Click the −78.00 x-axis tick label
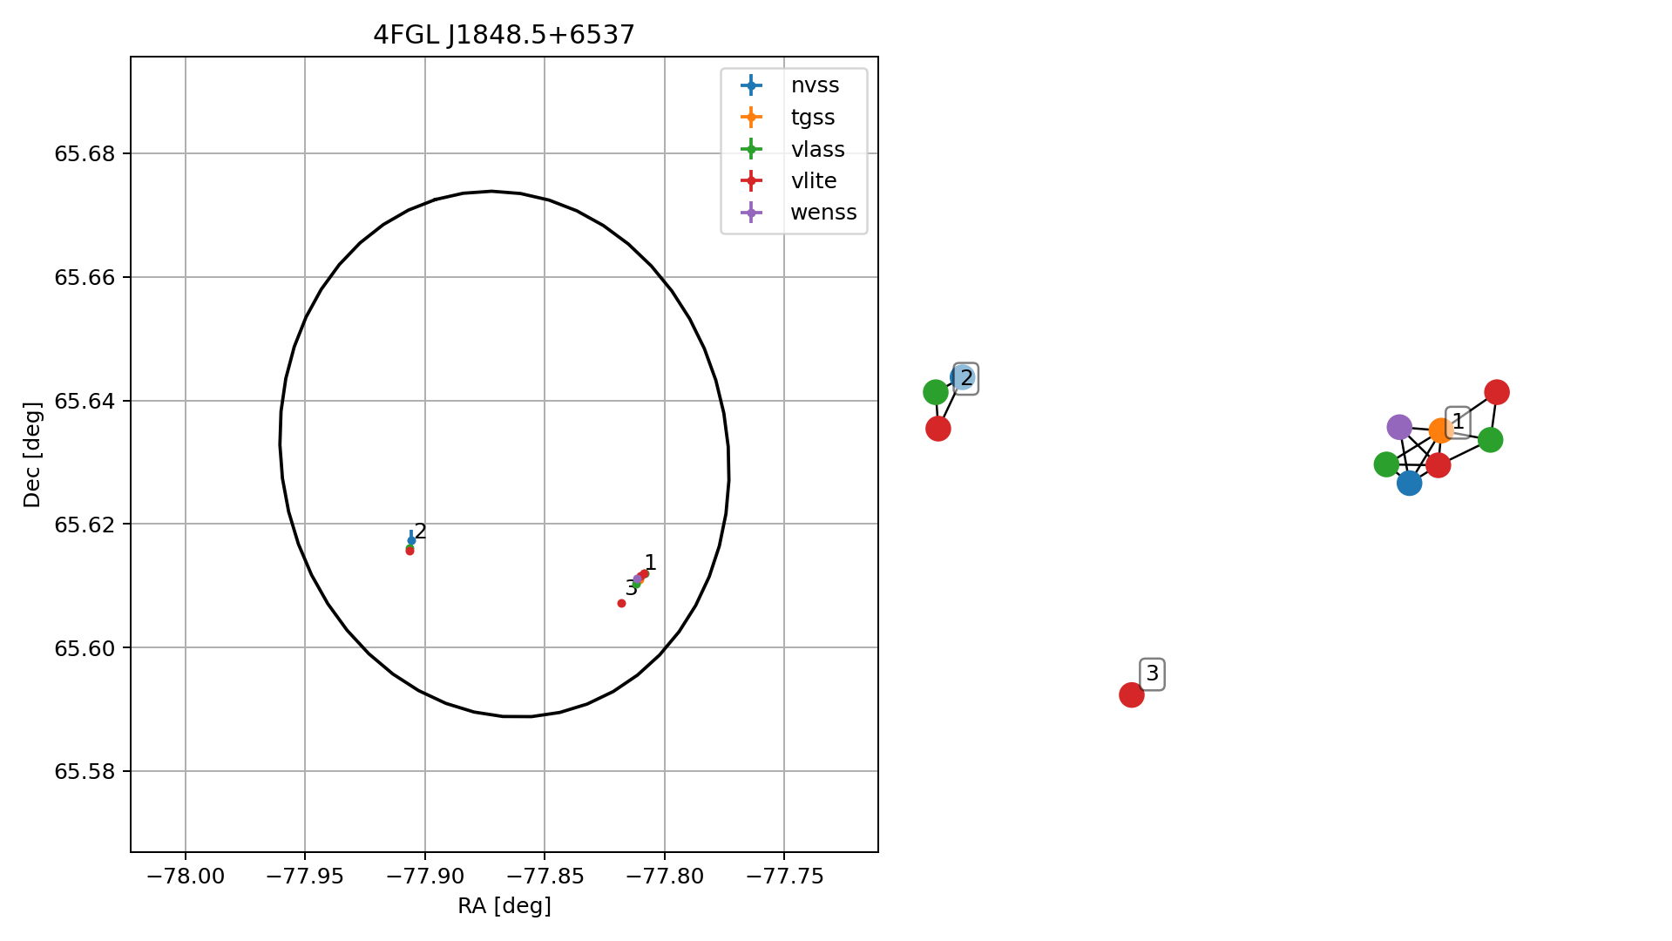Image resolution: width=1672 pixels, height=941 pixels. (185, 877)
